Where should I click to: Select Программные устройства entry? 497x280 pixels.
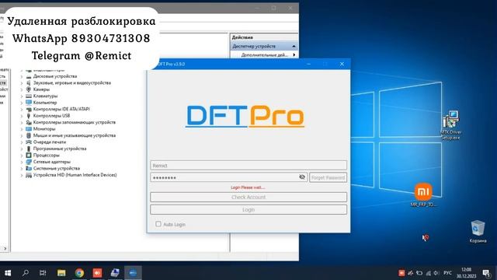[60, 149]
